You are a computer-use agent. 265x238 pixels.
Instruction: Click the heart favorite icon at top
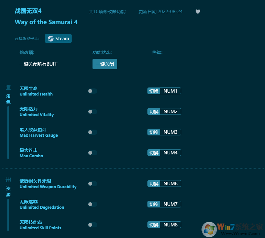pyautogui.click(x=198, y=11)
